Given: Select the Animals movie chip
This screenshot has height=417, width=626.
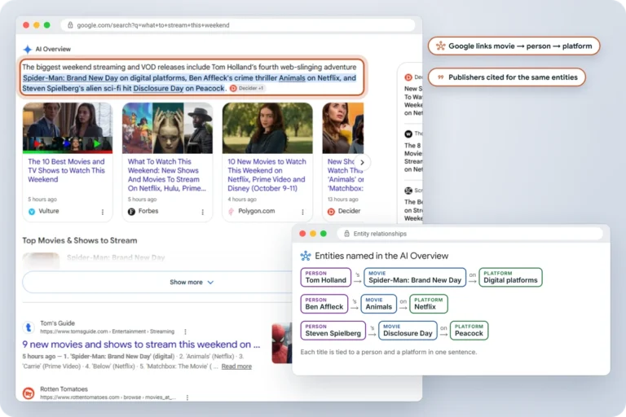Looking at the screenshot, I should [378, 304].
